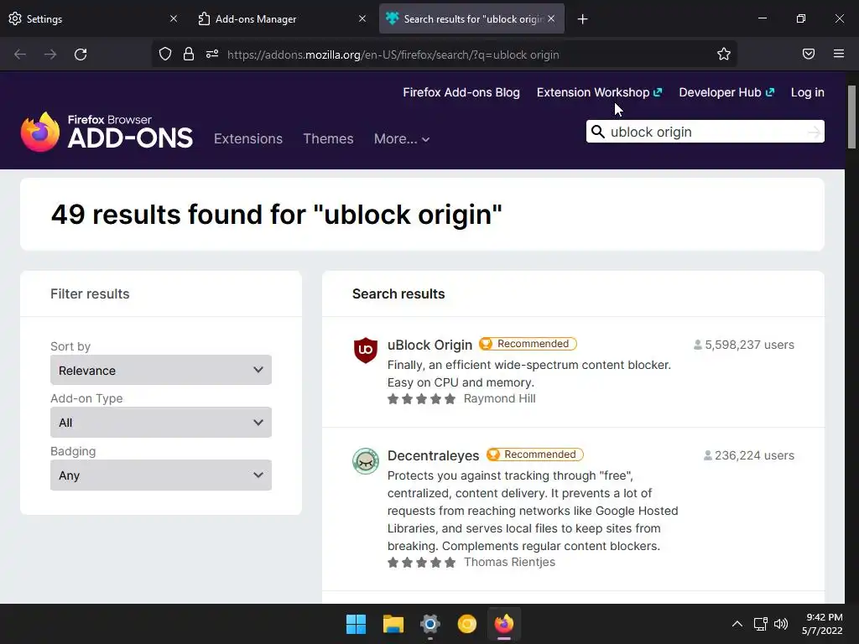Image resolution: width=859 pixels, height=644 pixels.
Task: Close the Add-ons Manager tab
Action: pos(362,18)
